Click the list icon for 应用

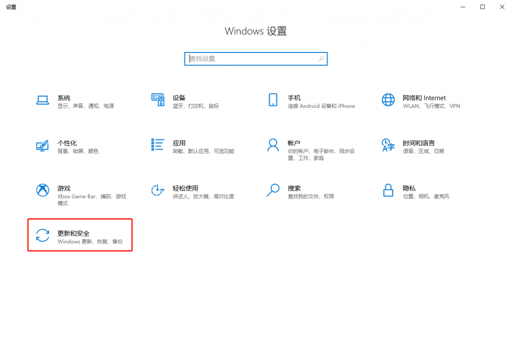point(158,145)
